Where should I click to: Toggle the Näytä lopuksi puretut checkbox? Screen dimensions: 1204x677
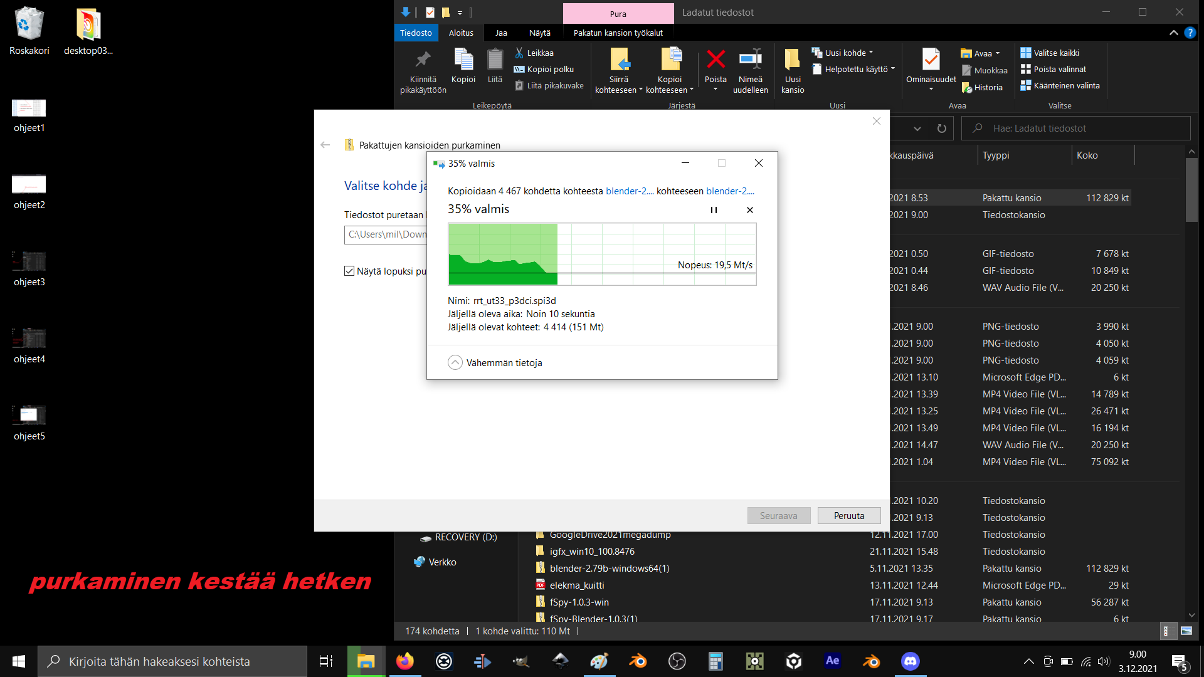click(349, 271)
